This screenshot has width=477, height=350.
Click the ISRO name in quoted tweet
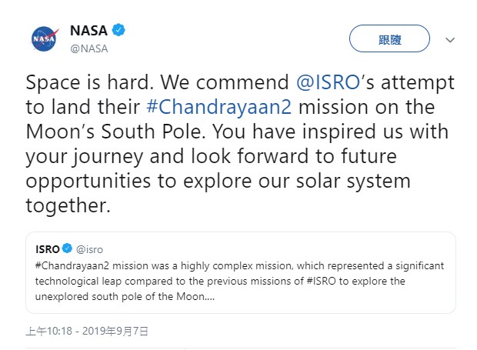(48, 249)
